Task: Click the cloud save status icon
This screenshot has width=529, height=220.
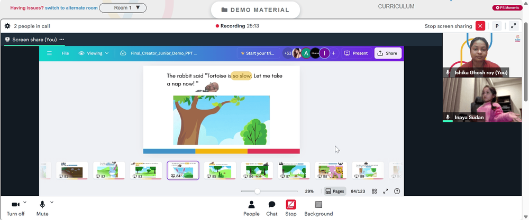Action: coord(123,53)
